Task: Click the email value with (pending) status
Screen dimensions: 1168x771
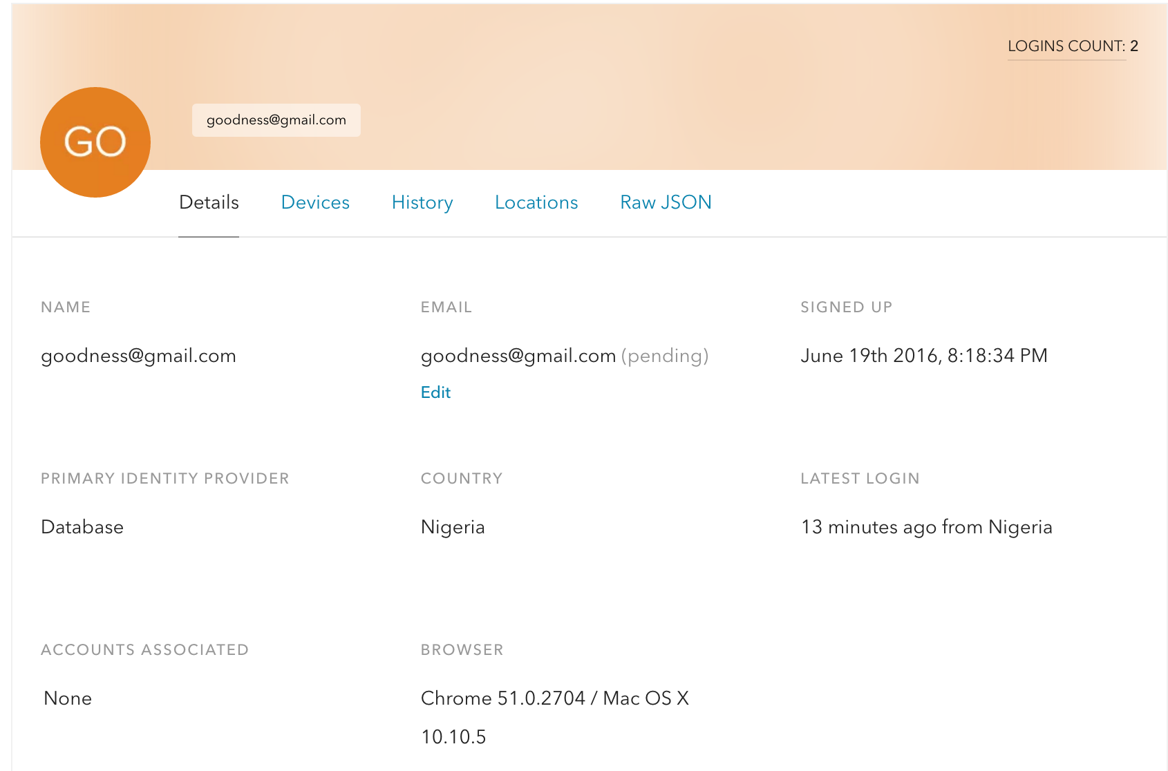Action: tap(565, 356)
